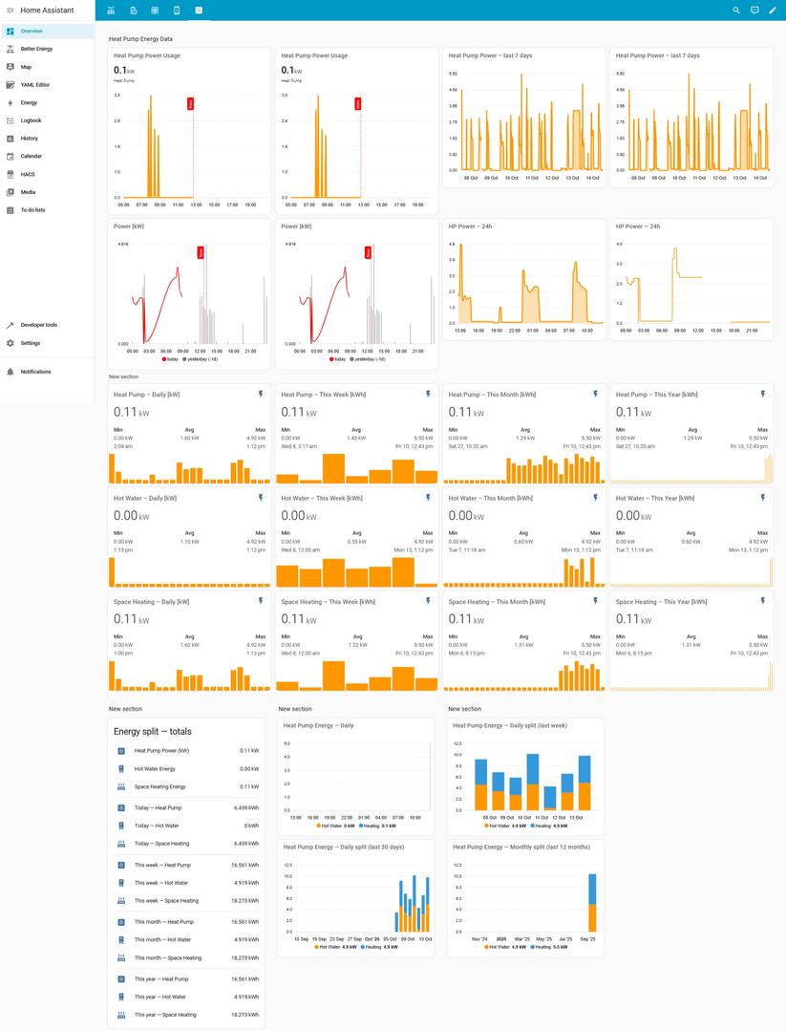Open Better Energy dashboard
This screenshot has height=1031, width=786.
tap(36, 49)
